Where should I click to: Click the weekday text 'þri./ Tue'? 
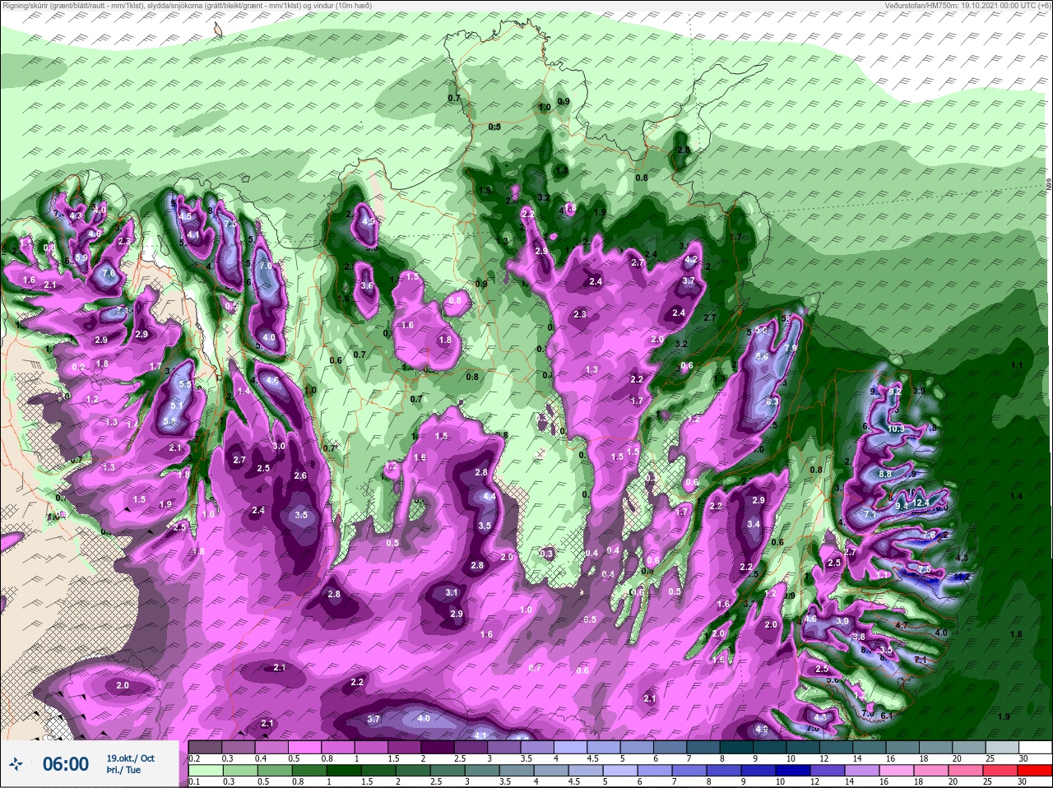coord(123,771)
